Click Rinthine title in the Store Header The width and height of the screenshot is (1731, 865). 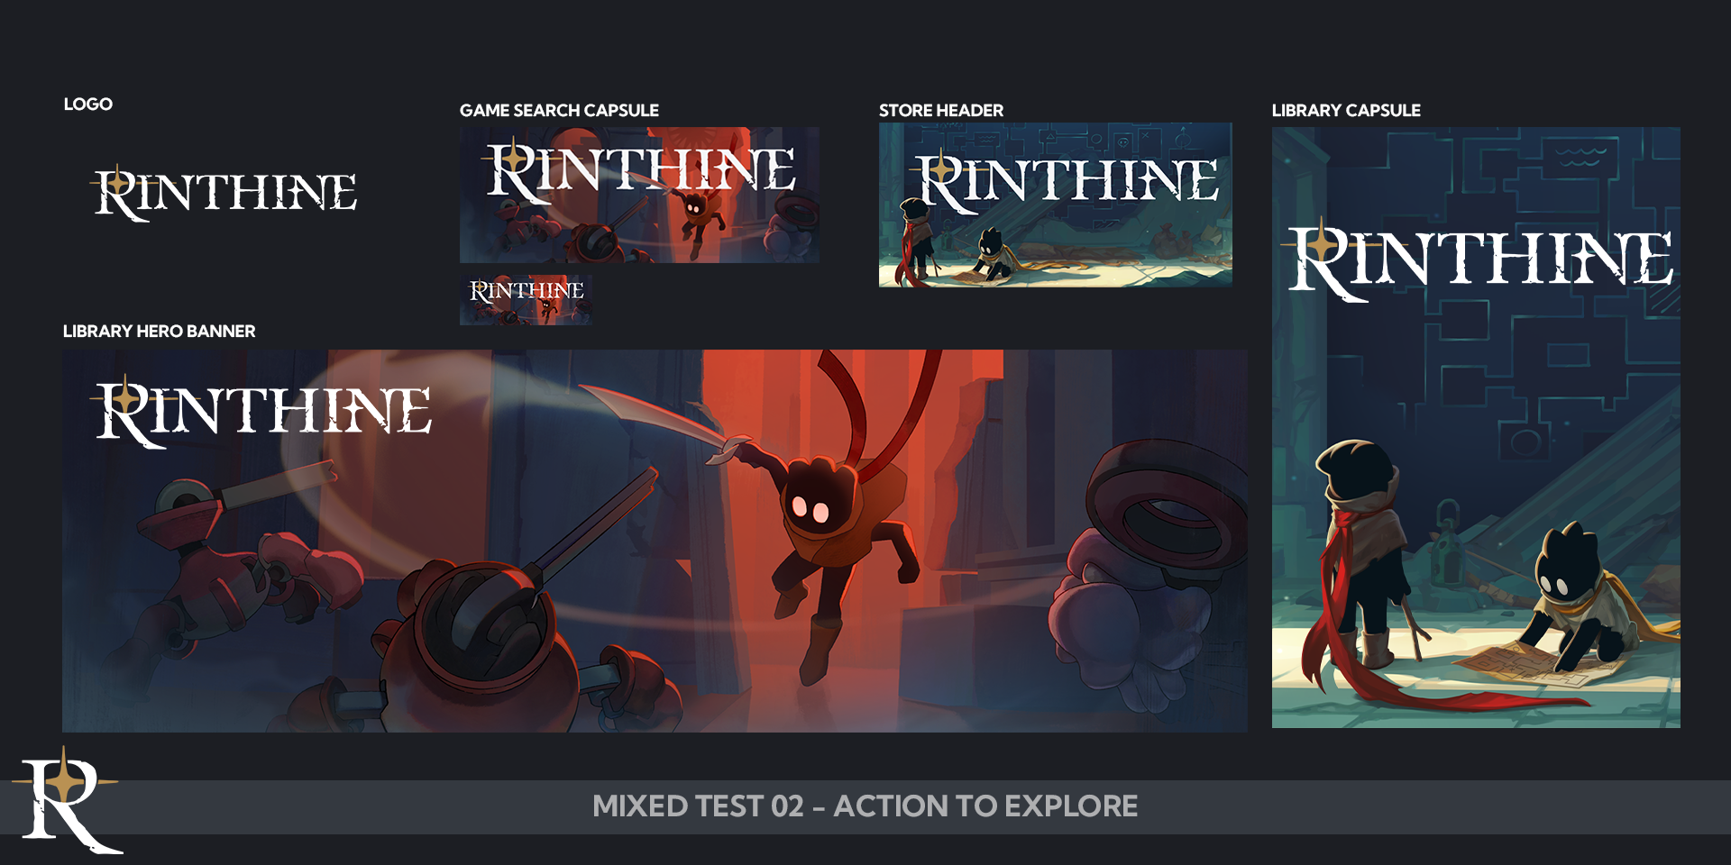point(1066,181)
